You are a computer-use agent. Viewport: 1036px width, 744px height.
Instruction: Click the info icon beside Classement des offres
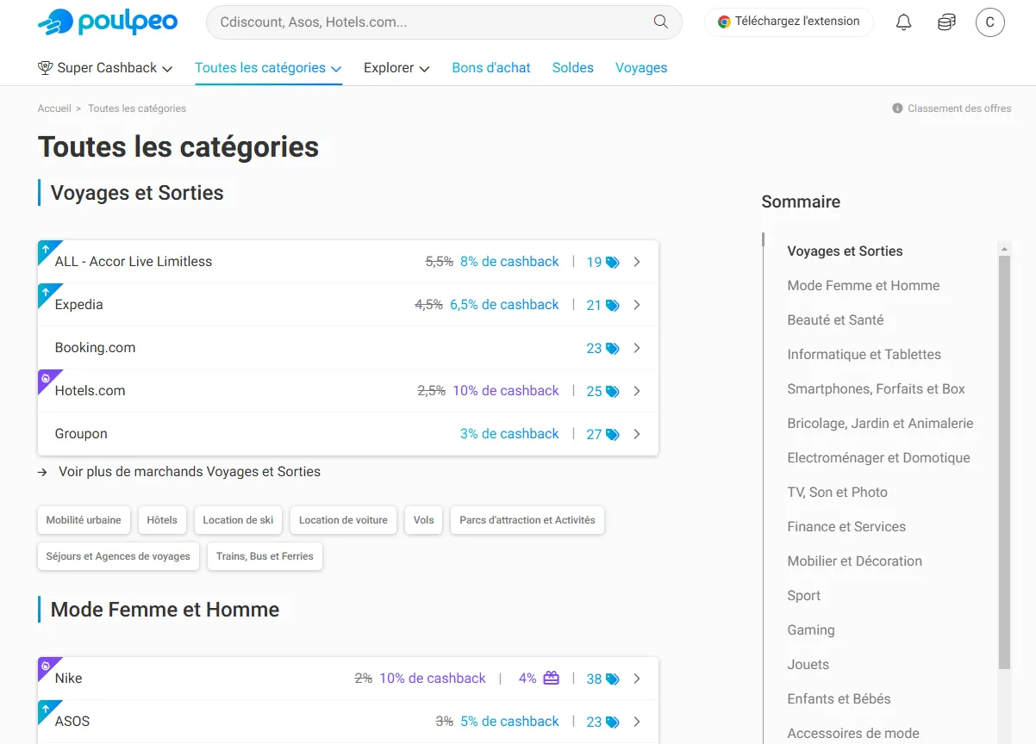tap(897, 108)
